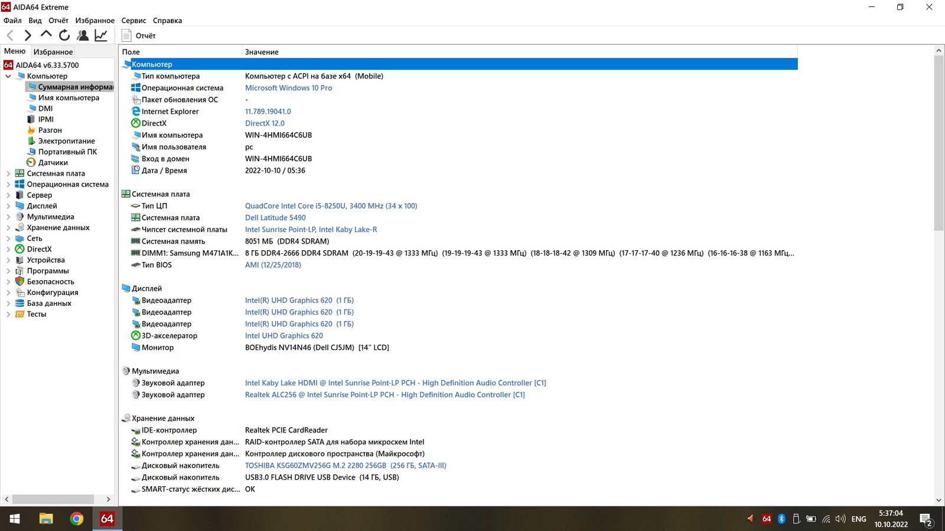This screenshot has height=531, width=945.
Task: Click the vertical scrollbar down arrow
Action: coord(939,500)
